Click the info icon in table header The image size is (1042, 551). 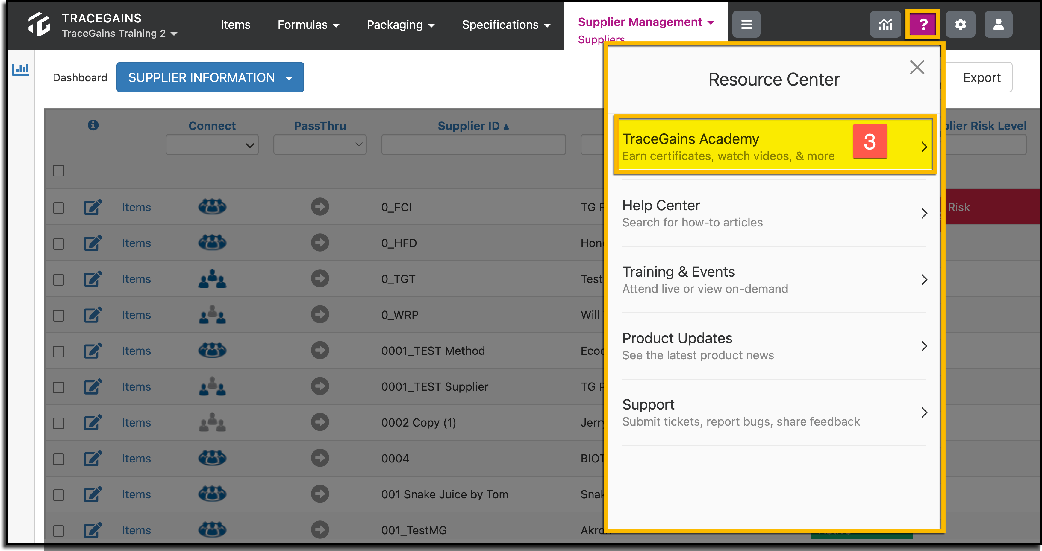(93, 125)
